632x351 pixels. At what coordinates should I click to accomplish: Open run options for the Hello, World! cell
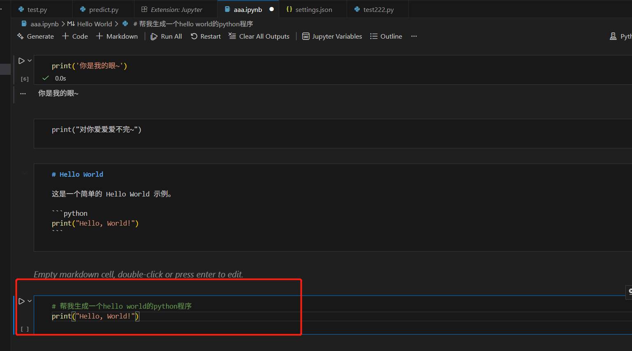coord(30,301)
